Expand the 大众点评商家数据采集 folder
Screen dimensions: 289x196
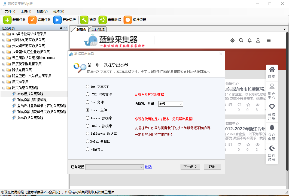point(4,46)
